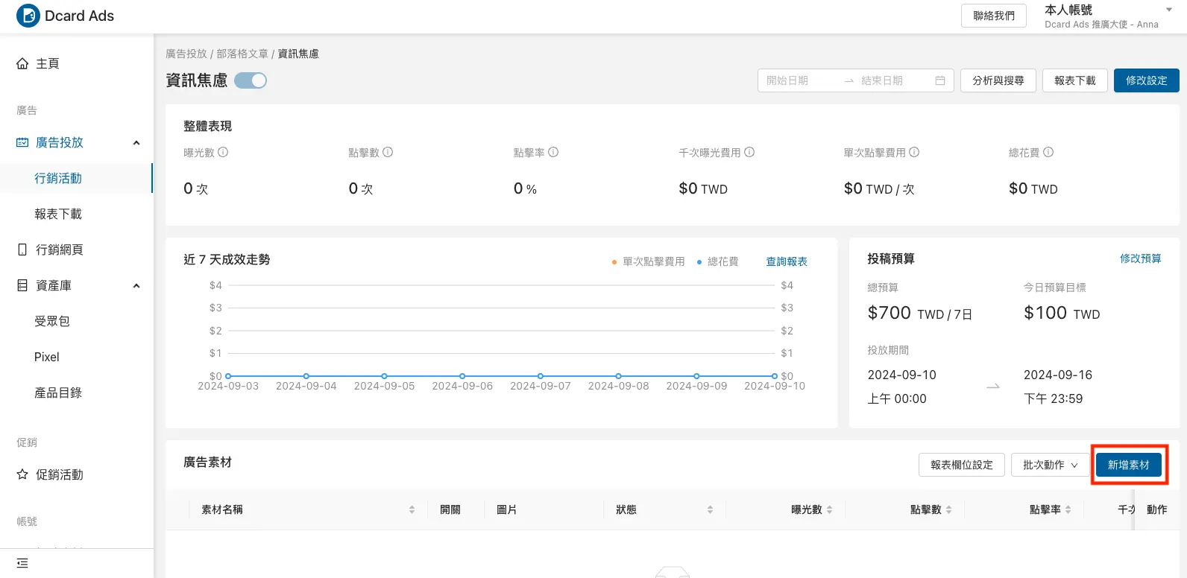Click top 報表下載 button
This screenshot has height=578, width=1187.
click(x=1075, y=80)
